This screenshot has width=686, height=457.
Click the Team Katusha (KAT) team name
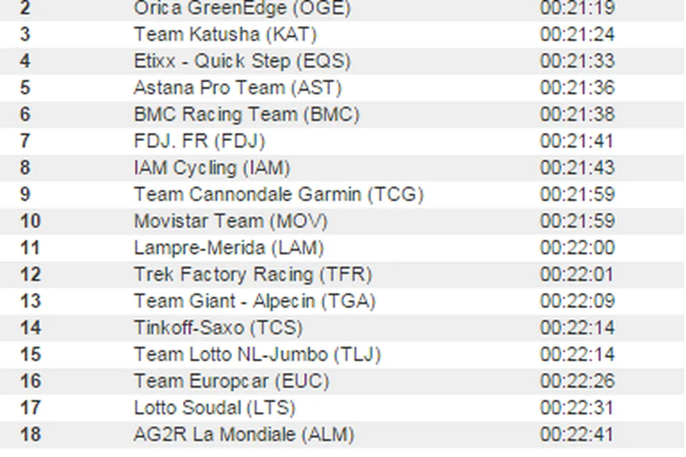225,34
